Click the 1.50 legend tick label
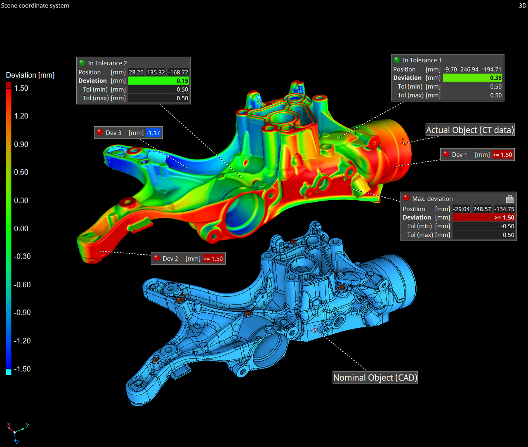This screenshot has height=447, width=528. (21, 88)
